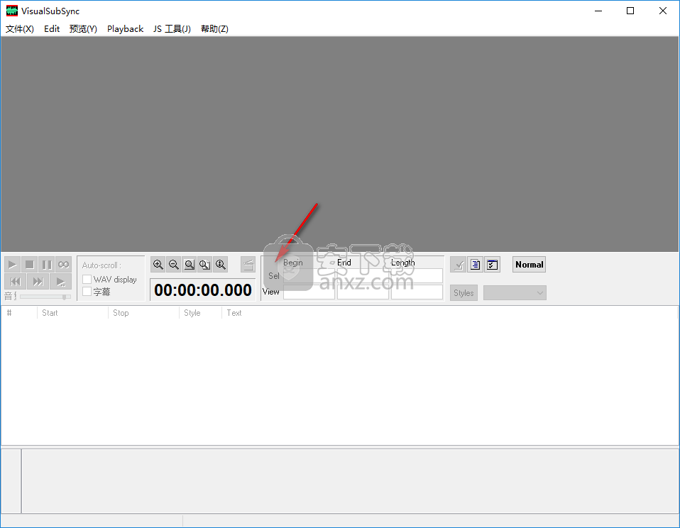This screenshot has width=680, height=528.
Task: Open the Edit menu
Action: coord(52,28)
